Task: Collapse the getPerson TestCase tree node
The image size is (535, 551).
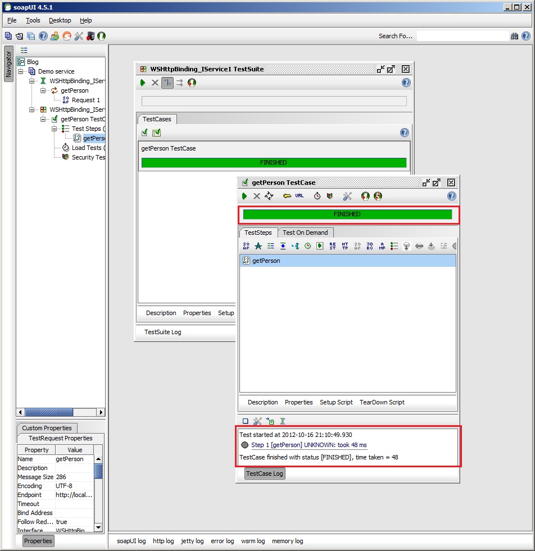Action: 43,119
